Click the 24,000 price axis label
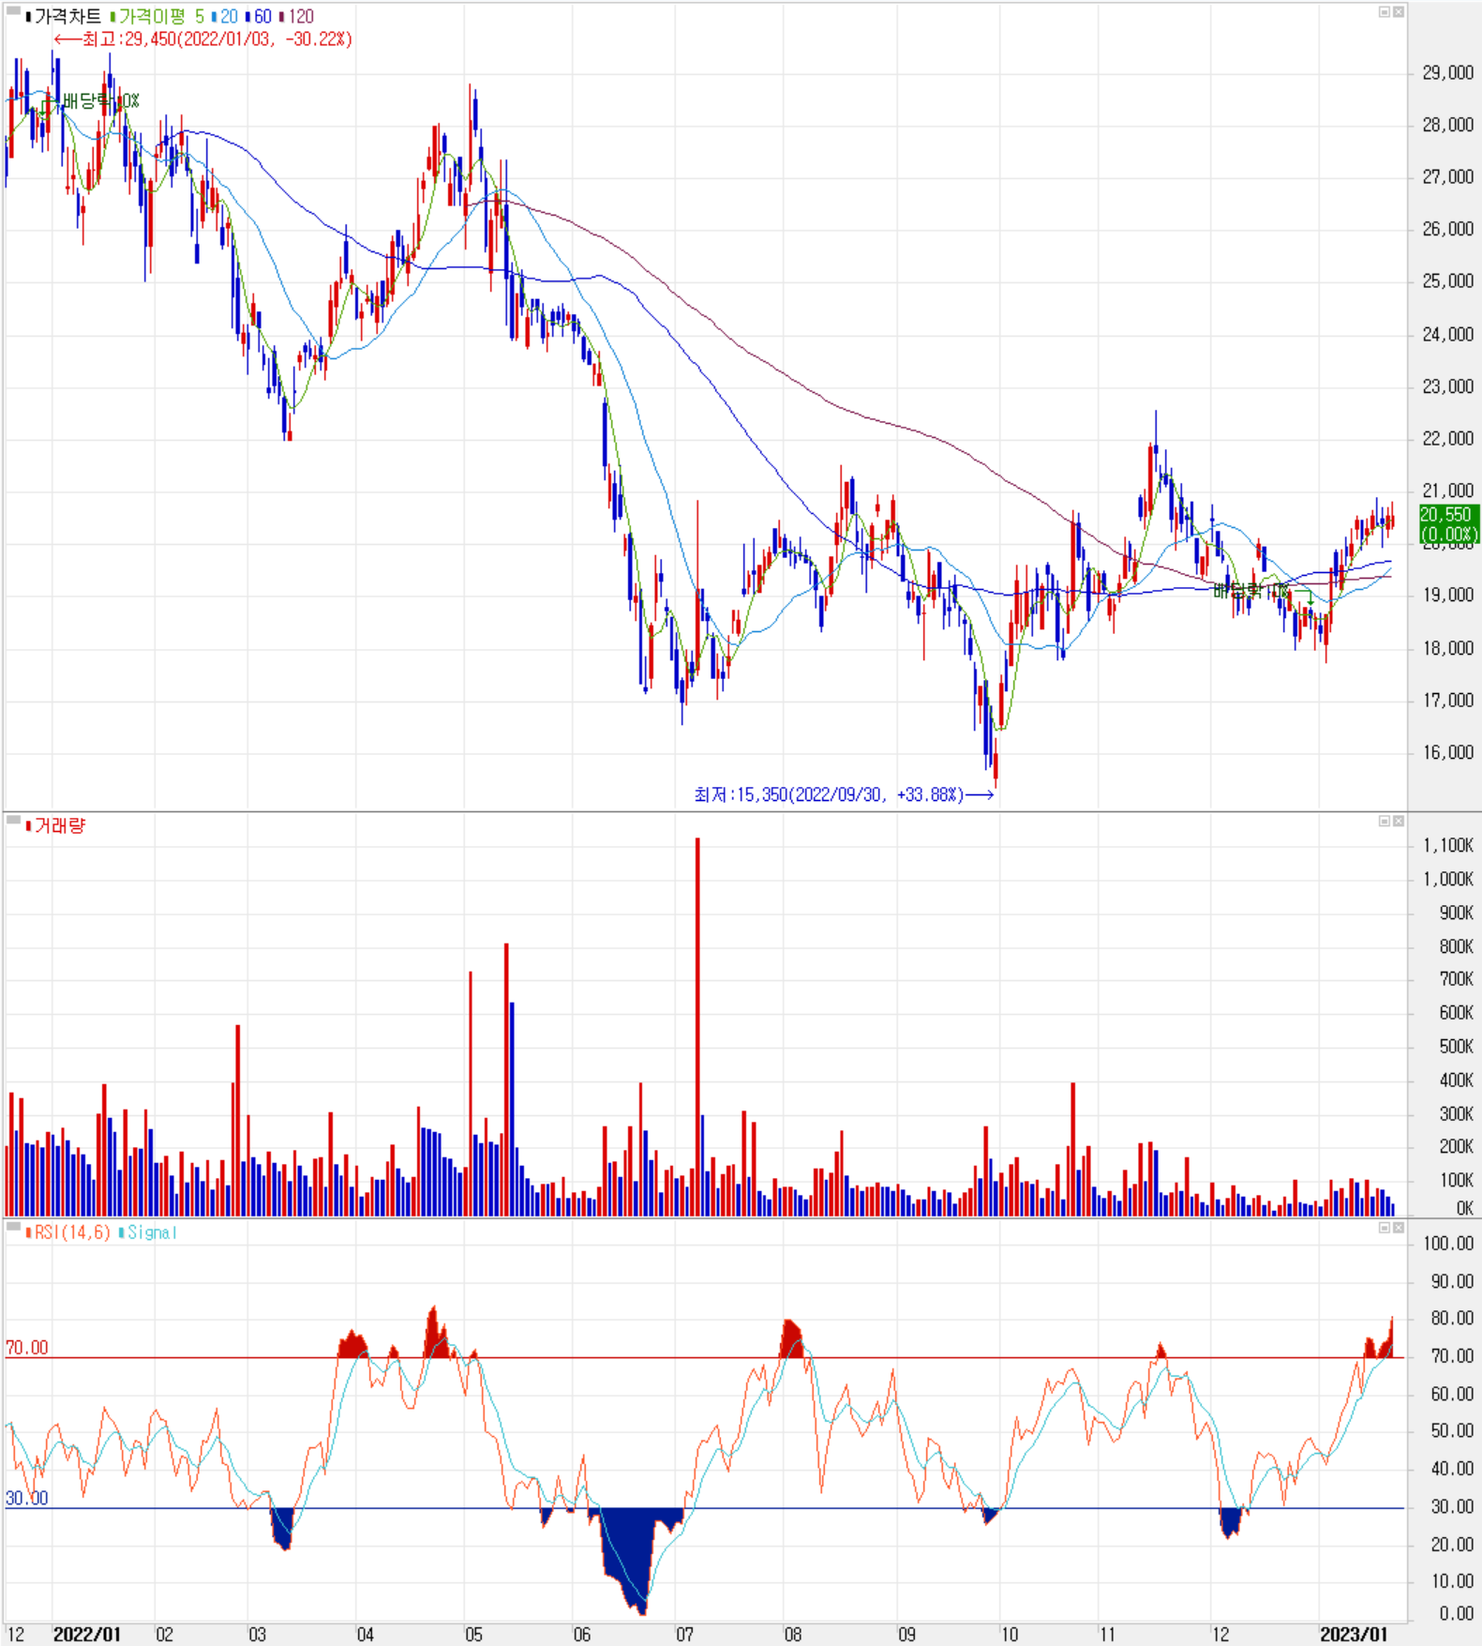 pos(1447,334)
